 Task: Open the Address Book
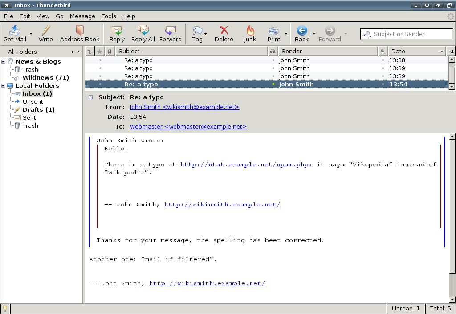(80, 33)
